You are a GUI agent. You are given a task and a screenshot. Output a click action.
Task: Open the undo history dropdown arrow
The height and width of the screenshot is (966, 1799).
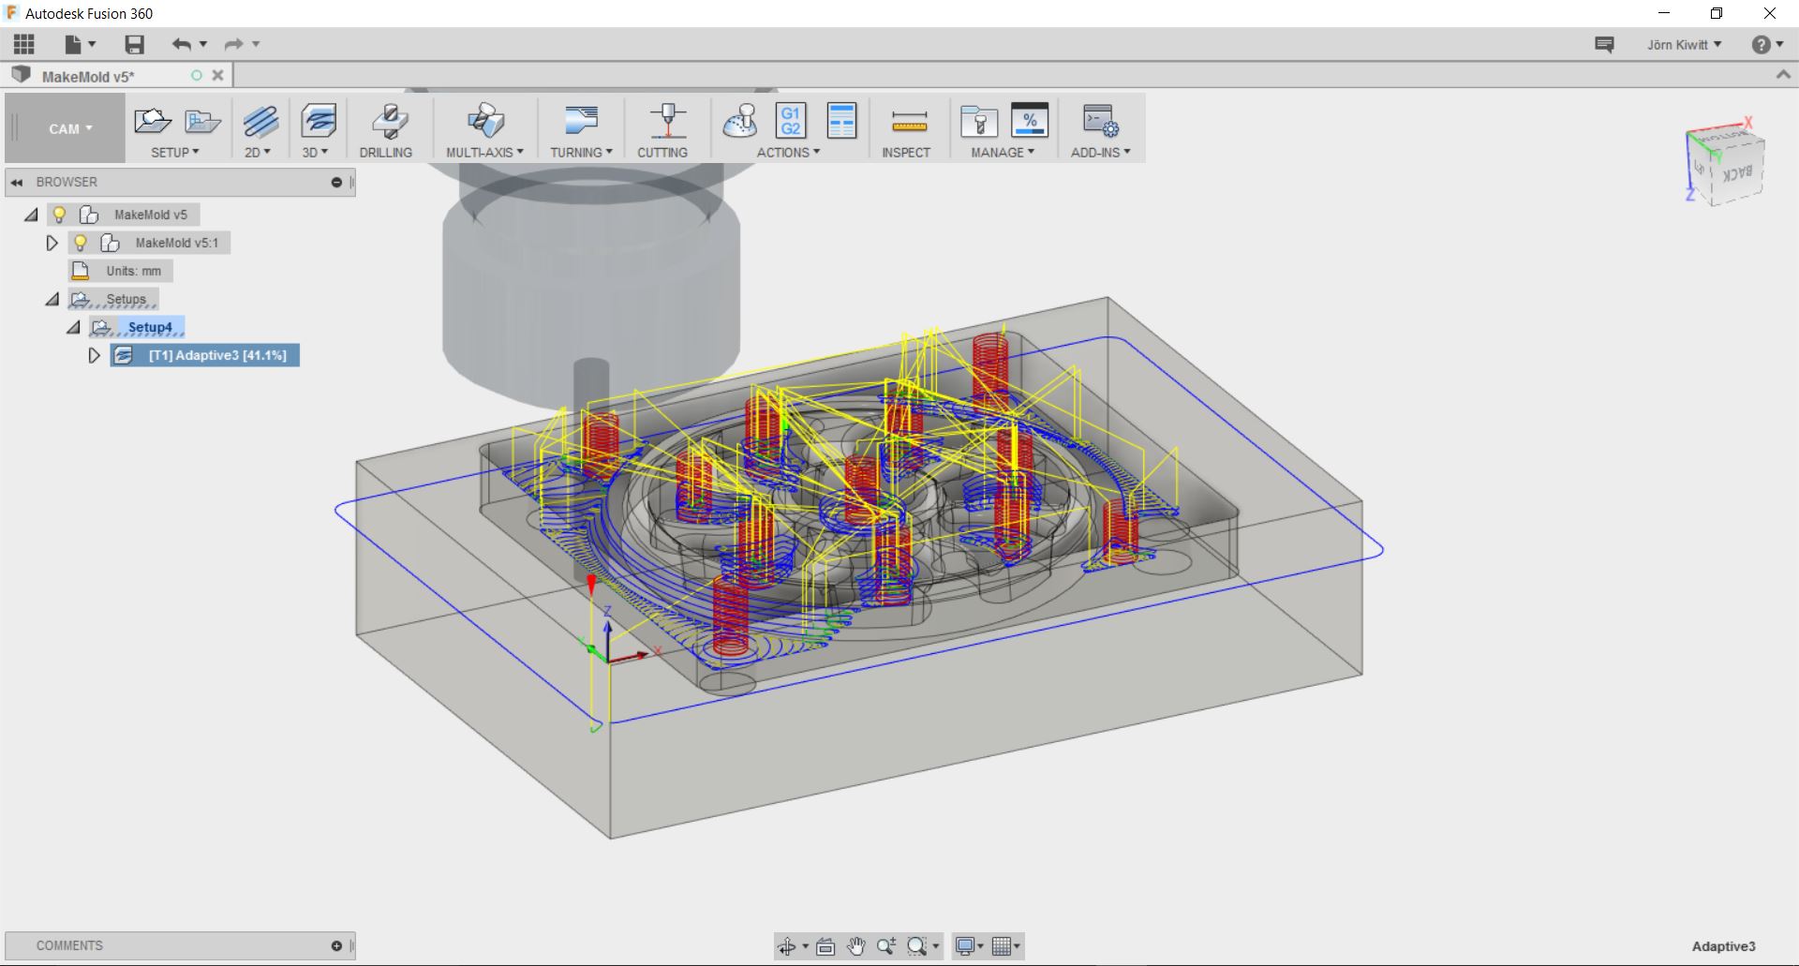click(202, 44)
